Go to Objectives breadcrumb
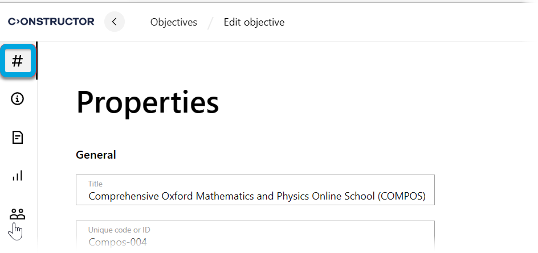The height and width of the screenshot is (253, 538). [174, 22]
